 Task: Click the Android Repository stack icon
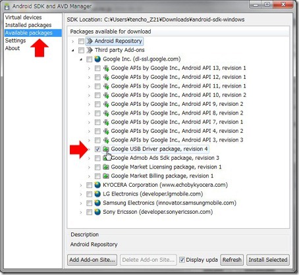pos(90,41)
